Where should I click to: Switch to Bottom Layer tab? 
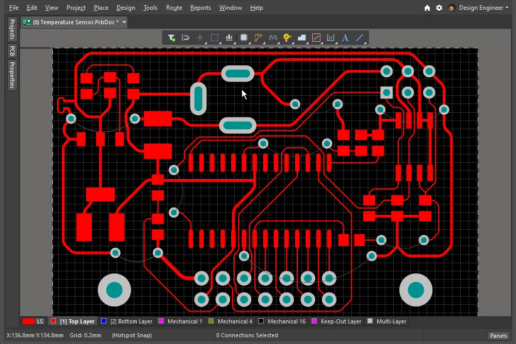click(131, 321)
